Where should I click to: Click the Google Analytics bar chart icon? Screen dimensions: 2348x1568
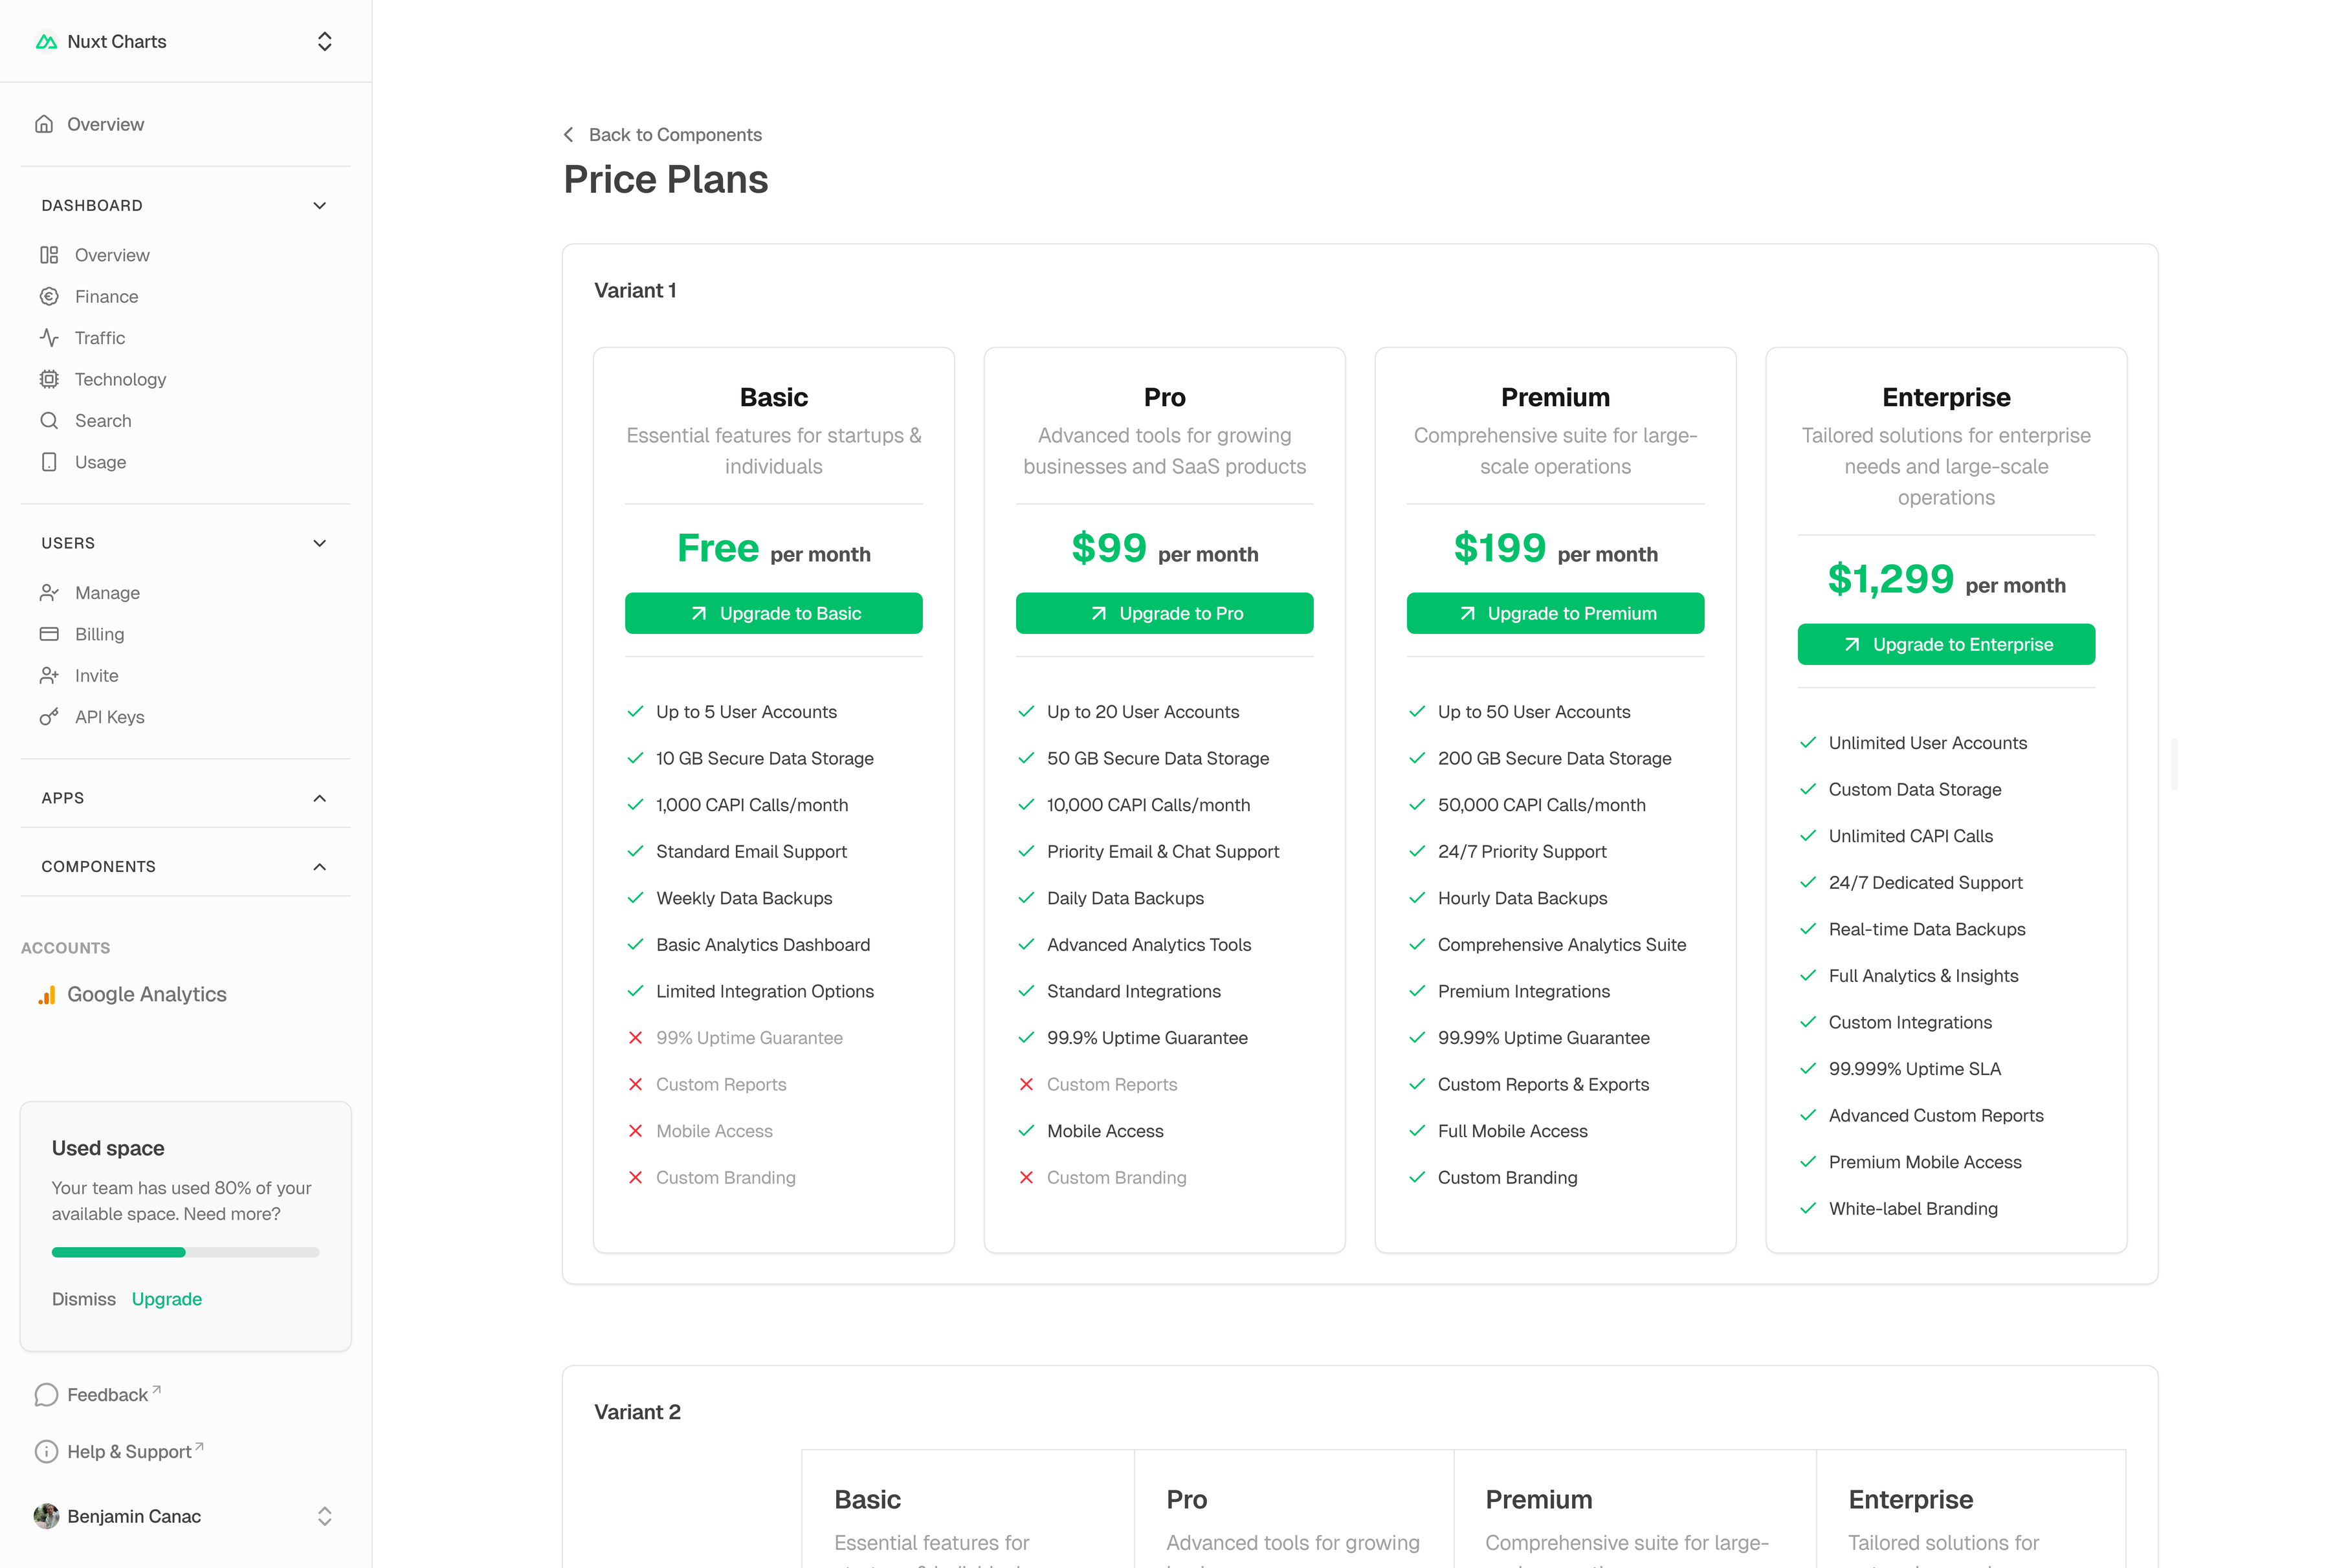pos(46,995)
